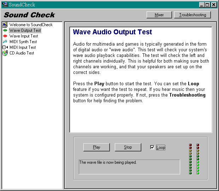Open Troubleshooting help
Screen dimensions: 219x191
pos(193,15)
